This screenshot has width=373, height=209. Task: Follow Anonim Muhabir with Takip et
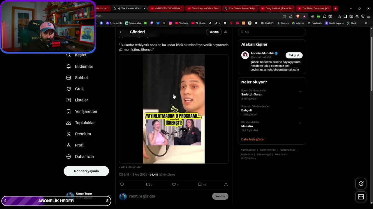(294, 55)
